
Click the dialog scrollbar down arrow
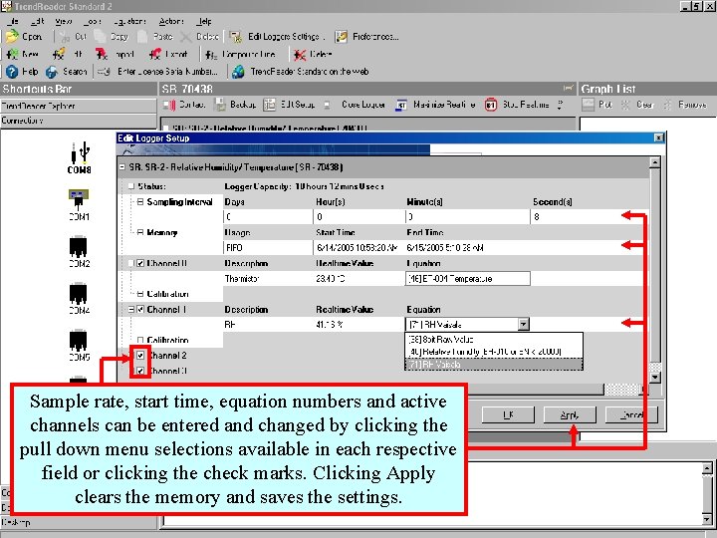click(655, 378)
